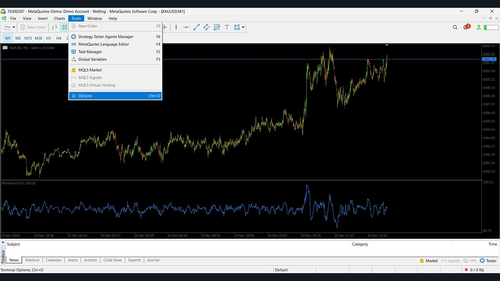Image resolution: width=500 pixels, height=281 pixels.
Task: Switch to the Calendar tab
Action: [53, 260]
